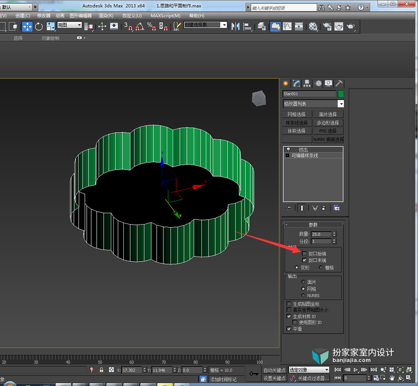Click the Pin Stack icon
Image resolution: width=418 pixels, height=386 pixels.
tap(288, 208)
